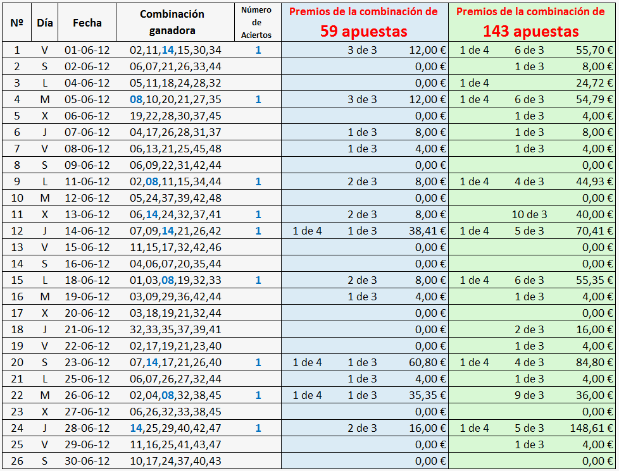This screenshot has height=471, width=619.
Task: Select the 'Fecha' column header
Action: click(x=87, y=22)
